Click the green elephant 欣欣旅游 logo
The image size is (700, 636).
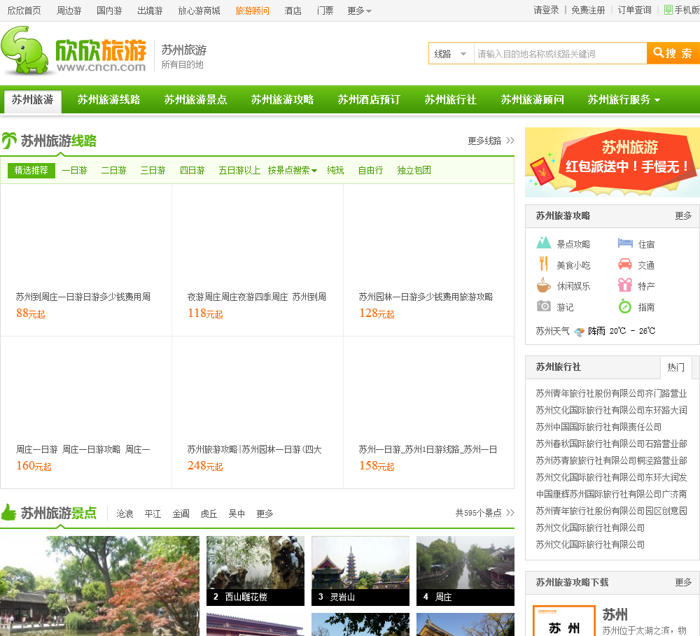point(73,50)
